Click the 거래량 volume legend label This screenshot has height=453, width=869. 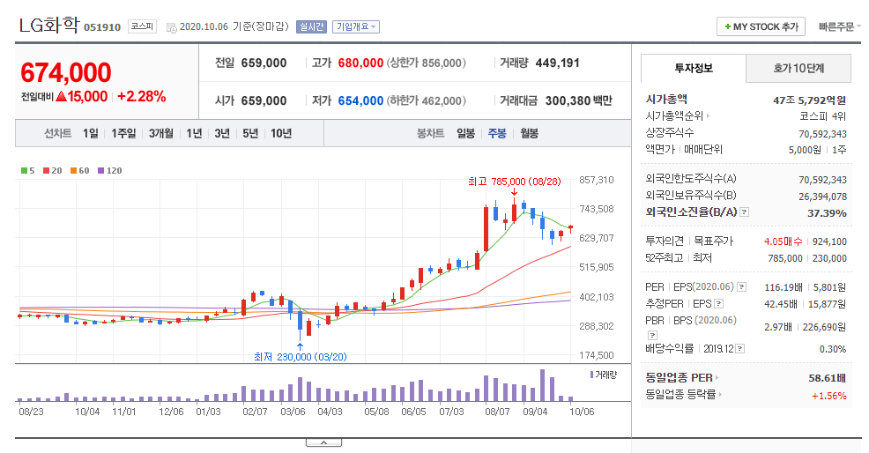tap(604, 375)
